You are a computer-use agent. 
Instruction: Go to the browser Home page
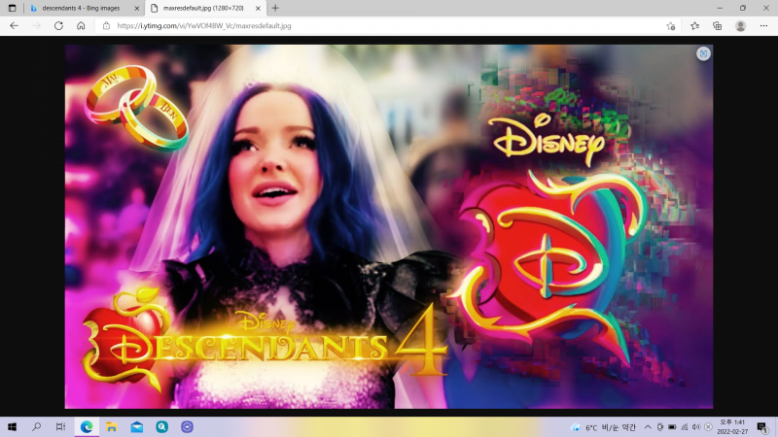click(81, 25)
